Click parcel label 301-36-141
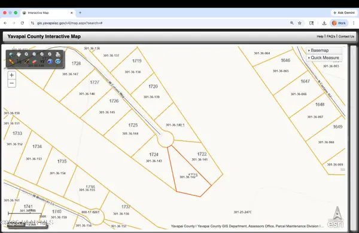The height and width of the screenshot is (233, 359). pyautogui.click(x=200, y=160)
